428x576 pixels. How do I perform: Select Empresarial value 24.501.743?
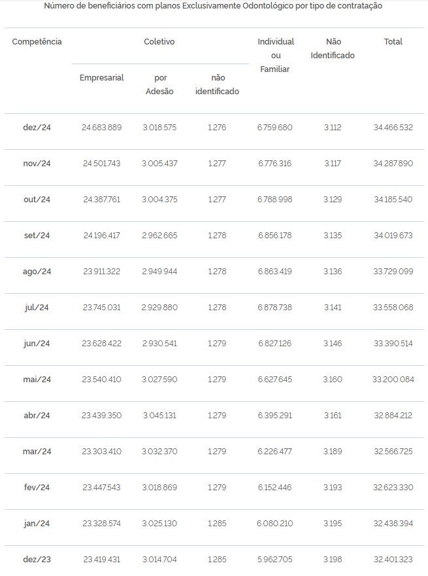click(x=101, y=164)
